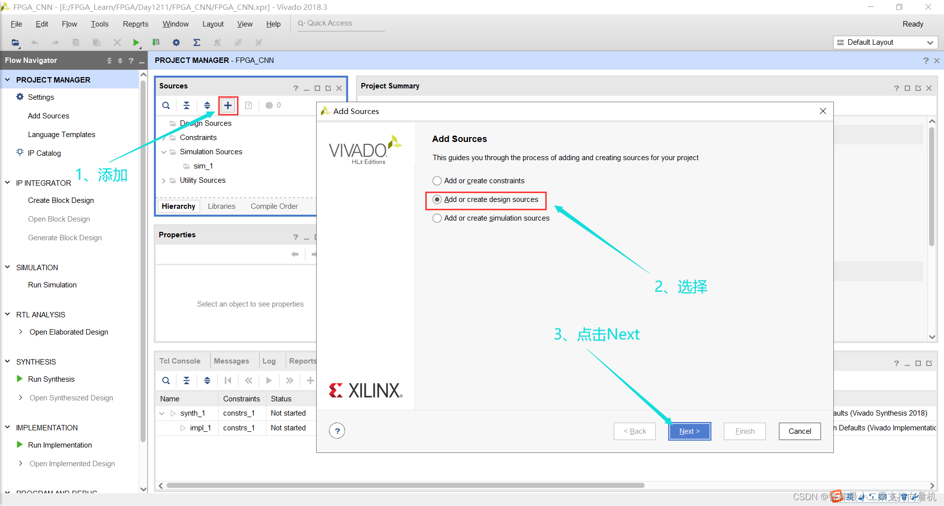Click Language Templates in Flow Navigator
This screenshot has height=506, width=944.
pyautogui.click(x=61, y=135)
